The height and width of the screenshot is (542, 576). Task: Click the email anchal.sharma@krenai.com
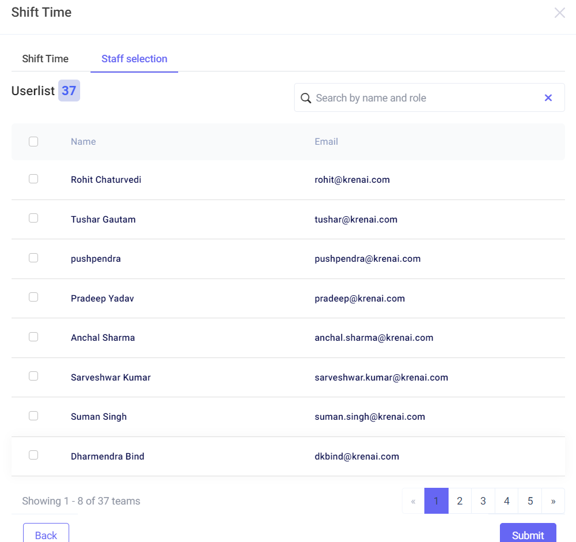click(374, 338)
